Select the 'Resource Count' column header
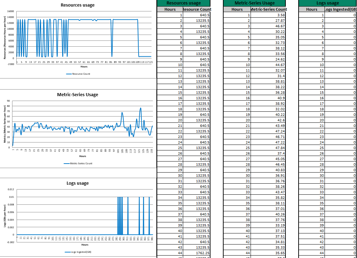The height and width of the screenshot is (258, 357). (x=197, y=9)
